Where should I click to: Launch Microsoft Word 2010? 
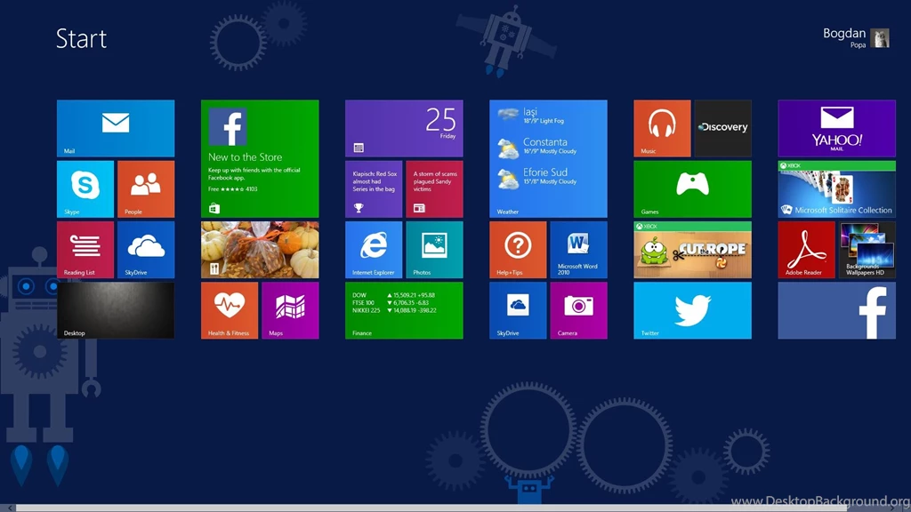[578, 249]
